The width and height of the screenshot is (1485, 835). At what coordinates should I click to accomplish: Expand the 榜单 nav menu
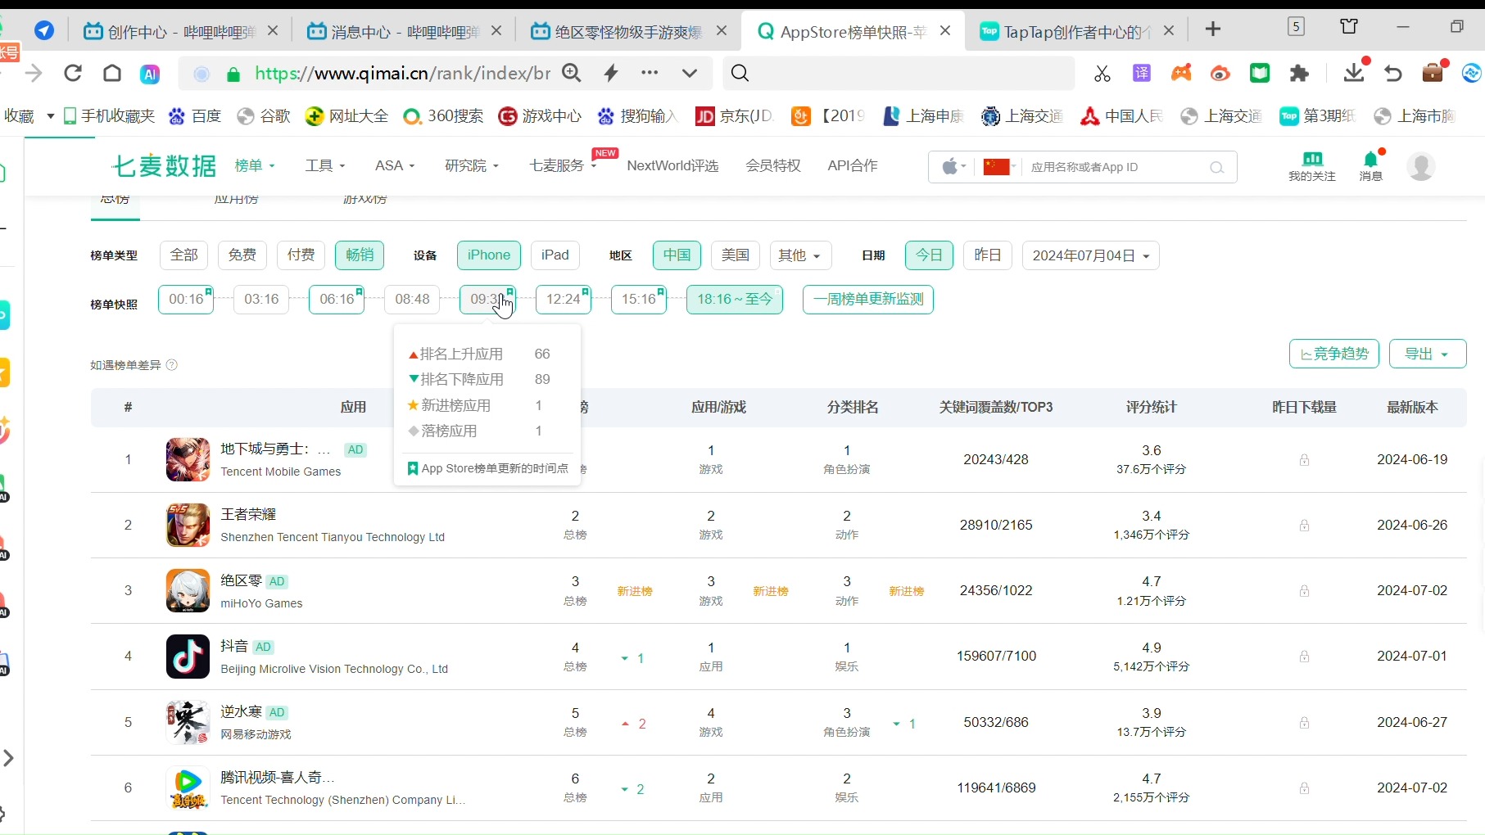(255, 166)
